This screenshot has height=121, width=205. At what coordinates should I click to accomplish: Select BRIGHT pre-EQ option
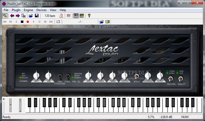pyautogui.click(x=73, y=76)
